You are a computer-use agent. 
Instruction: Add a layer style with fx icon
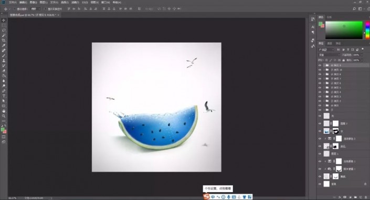pyautogui.click(x=340, y=197)
